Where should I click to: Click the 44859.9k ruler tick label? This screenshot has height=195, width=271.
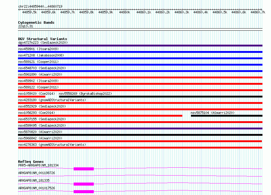click(x=106, y=12)
